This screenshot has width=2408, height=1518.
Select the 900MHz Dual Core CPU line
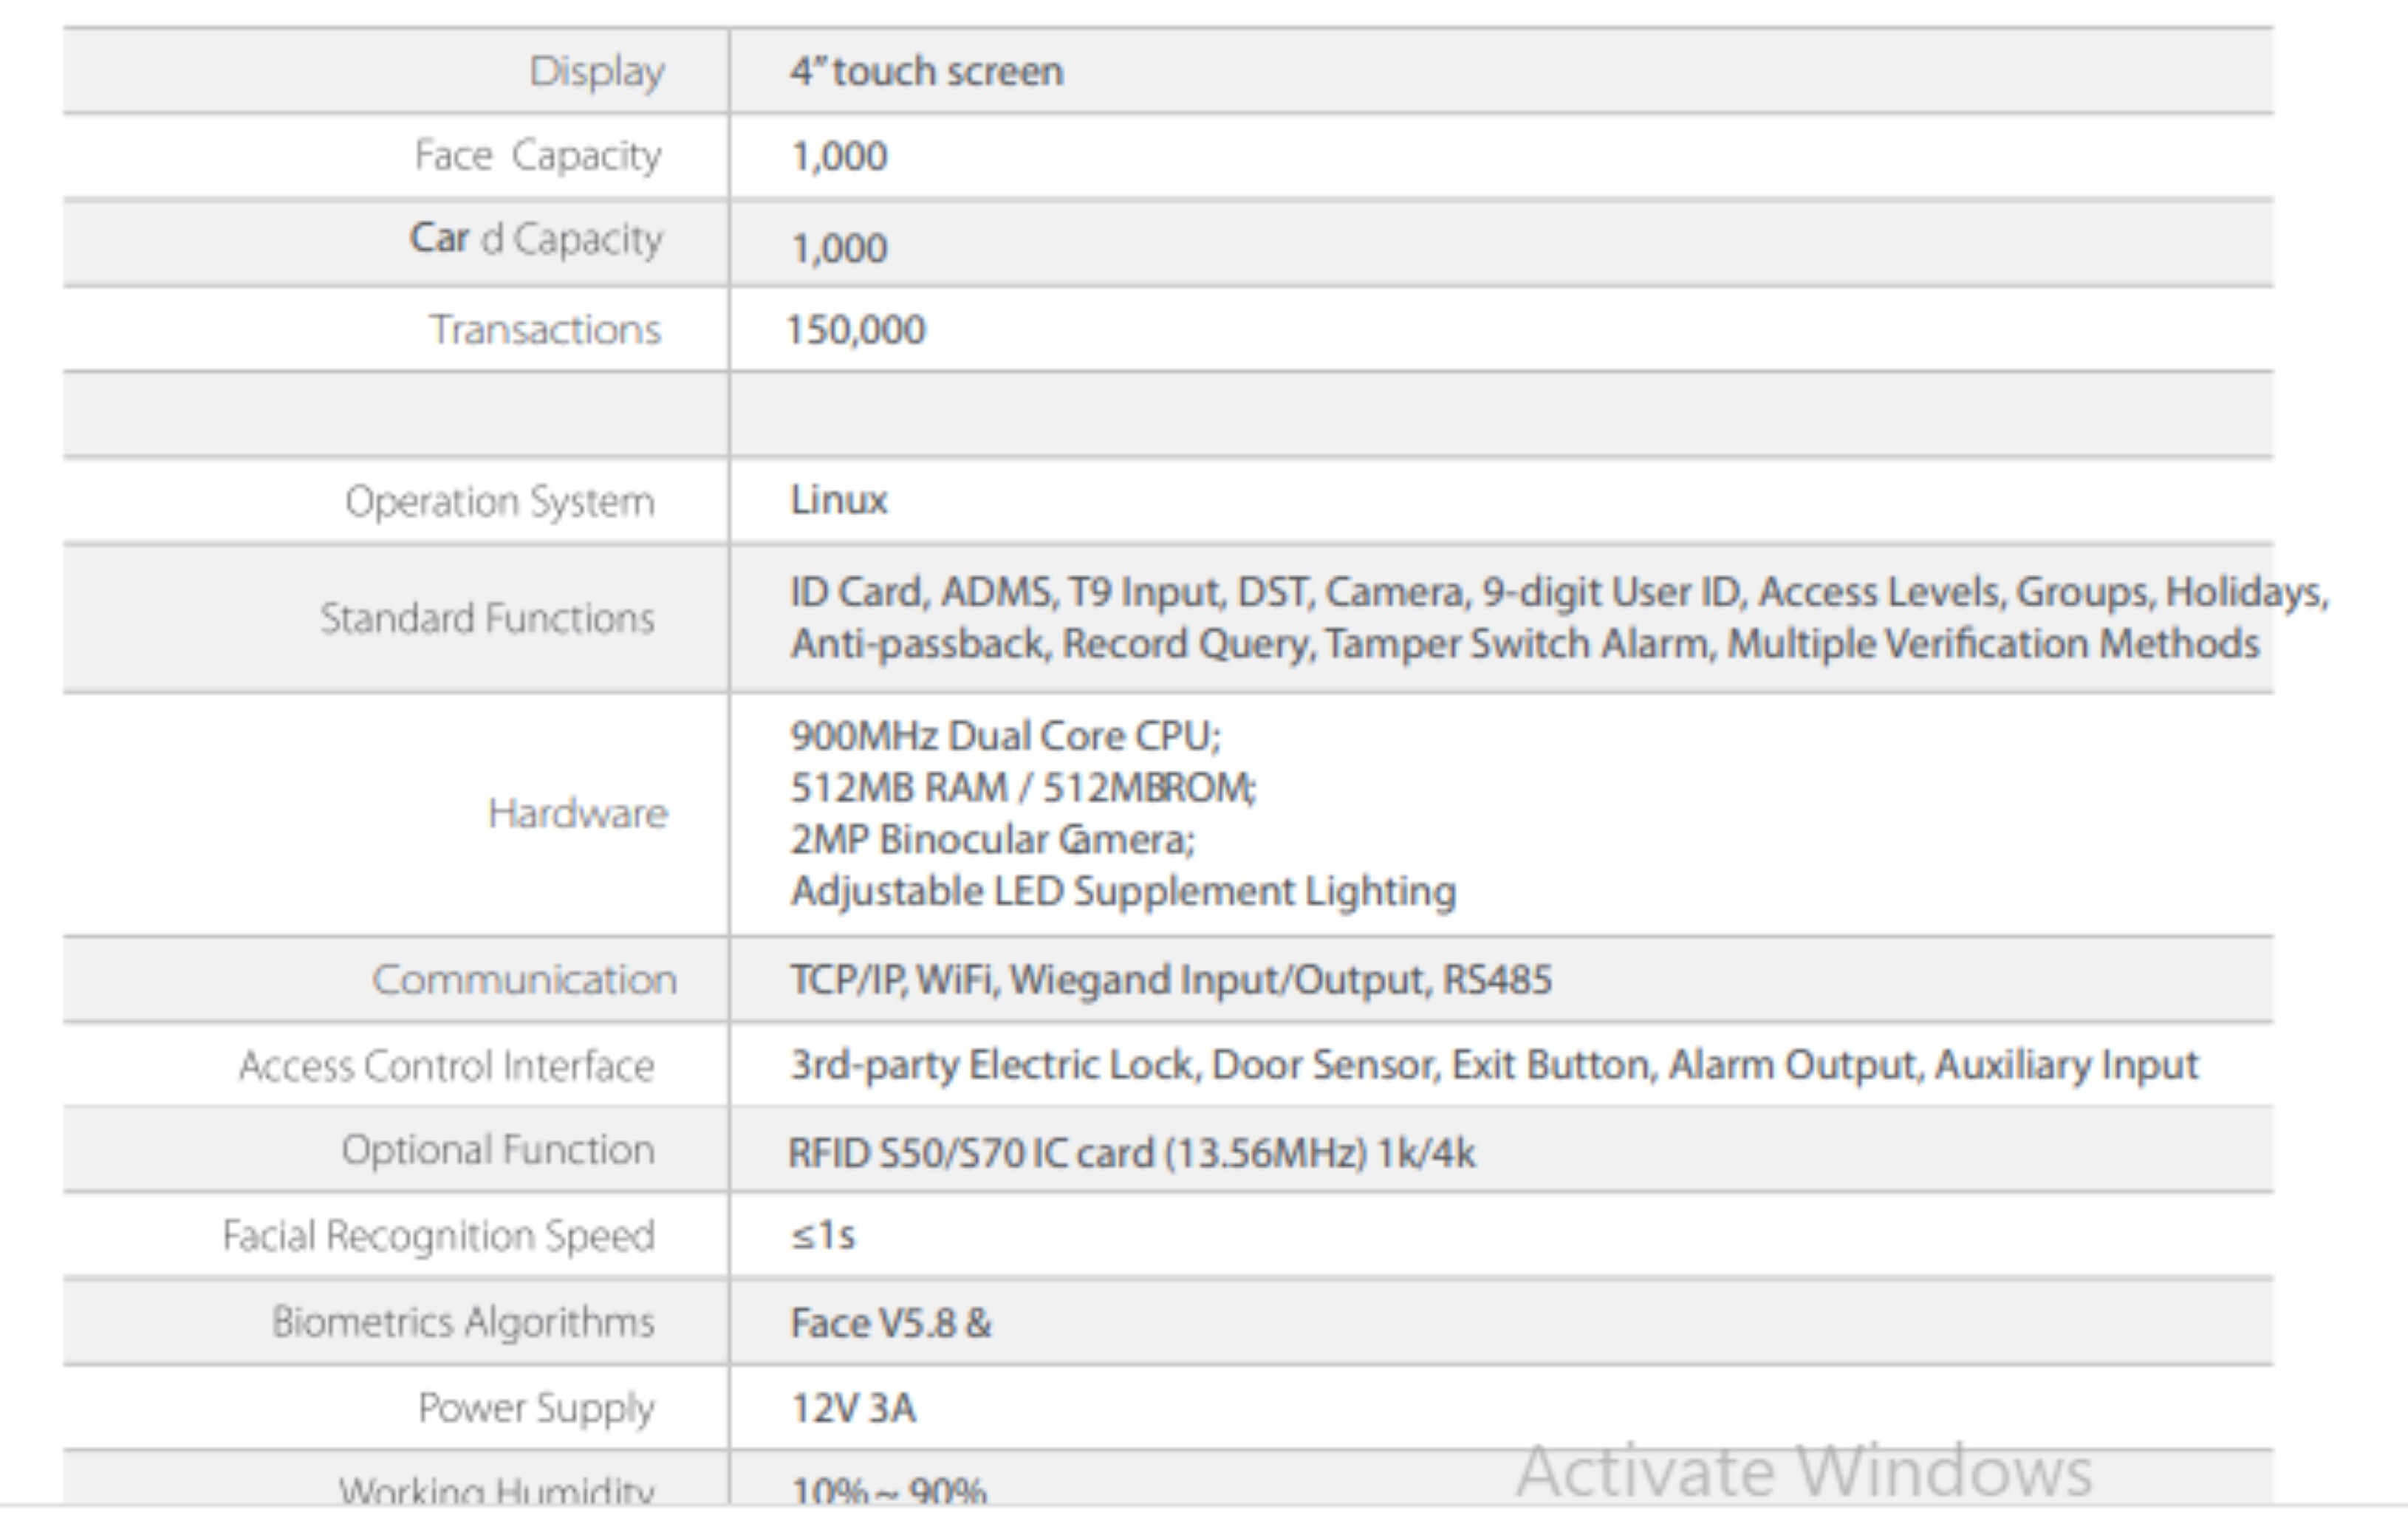click(x=1005, y=737)
